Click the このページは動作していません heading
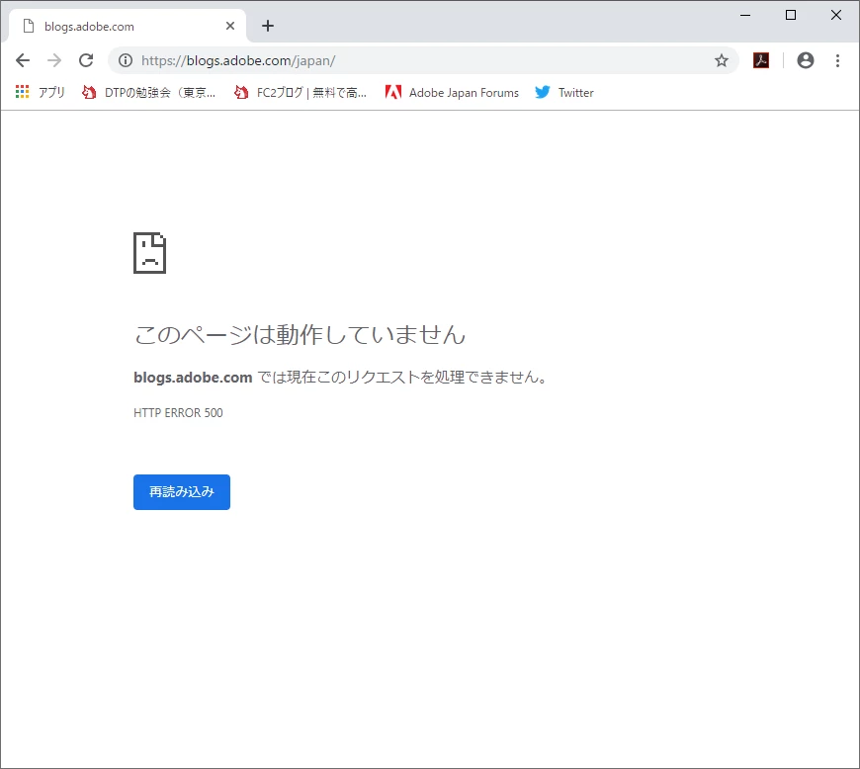The width and height of the screenshot is (860, 769). click(x=301, y=335)
